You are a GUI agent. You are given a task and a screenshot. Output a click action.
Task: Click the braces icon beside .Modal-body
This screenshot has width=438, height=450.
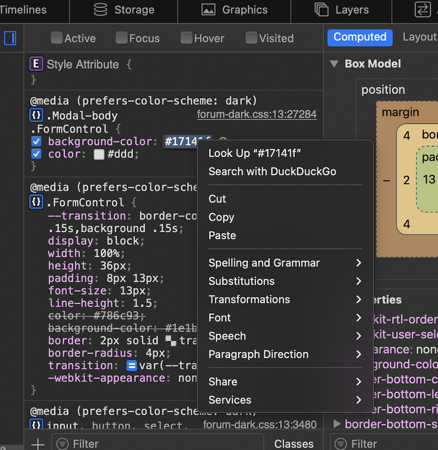(x=36, y=115)
